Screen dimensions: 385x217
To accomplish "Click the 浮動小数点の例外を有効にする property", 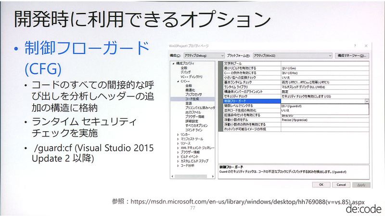I will (x=252, y=124).
